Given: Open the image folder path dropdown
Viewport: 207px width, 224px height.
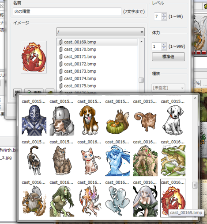Looking at the screenshot, I should click(x=100, y=32).
